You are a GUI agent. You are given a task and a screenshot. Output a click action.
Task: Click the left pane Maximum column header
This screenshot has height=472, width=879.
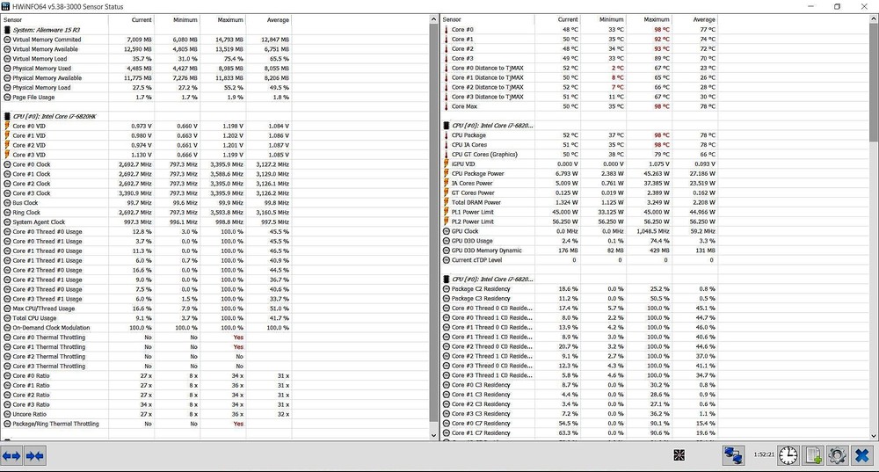click(x=229, y=19)
